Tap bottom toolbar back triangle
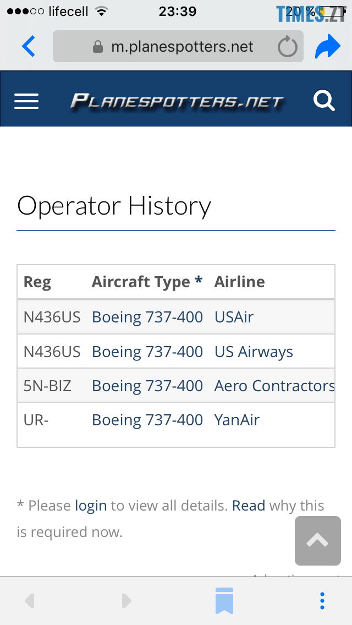The width and height of the screenshot is (352, 625). 30,600
